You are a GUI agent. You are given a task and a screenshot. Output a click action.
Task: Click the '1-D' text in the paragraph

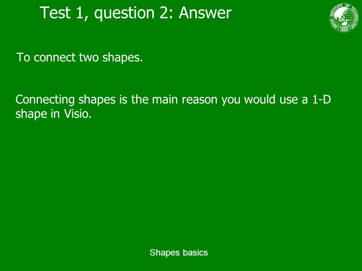click(x=322, y=99)
